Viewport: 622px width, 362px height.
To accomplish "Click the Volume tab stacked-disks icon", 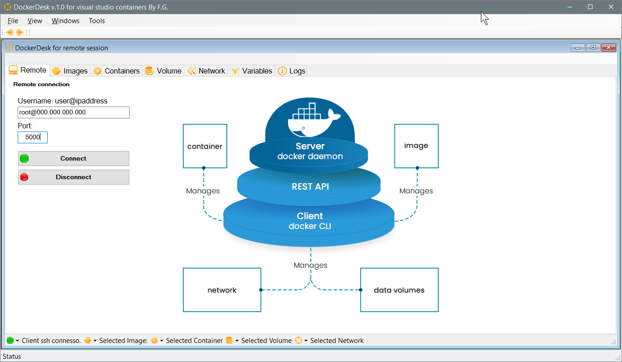I will [x=149, y=71].
